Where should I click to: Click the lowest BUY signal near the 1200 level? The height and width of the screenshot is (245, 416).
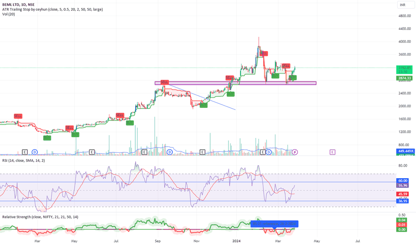tap(47, 138)
